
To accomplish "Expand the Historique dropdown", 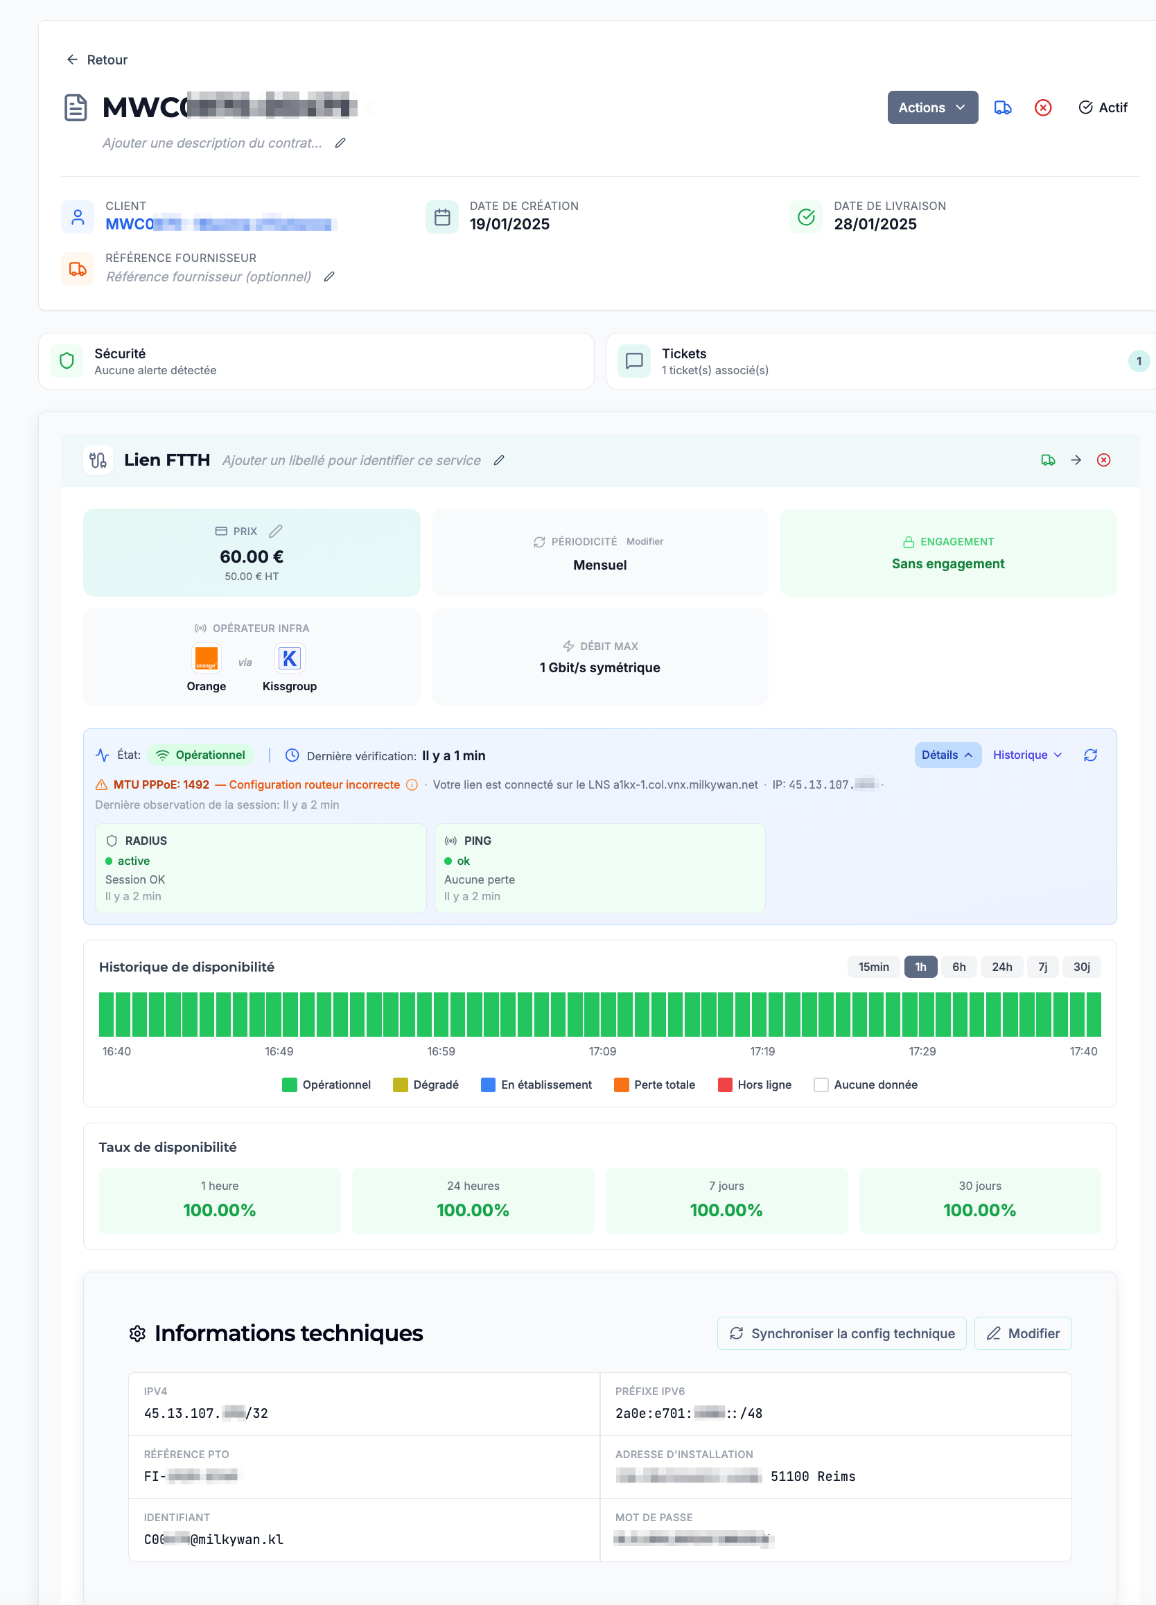I will coord(1026,755).
